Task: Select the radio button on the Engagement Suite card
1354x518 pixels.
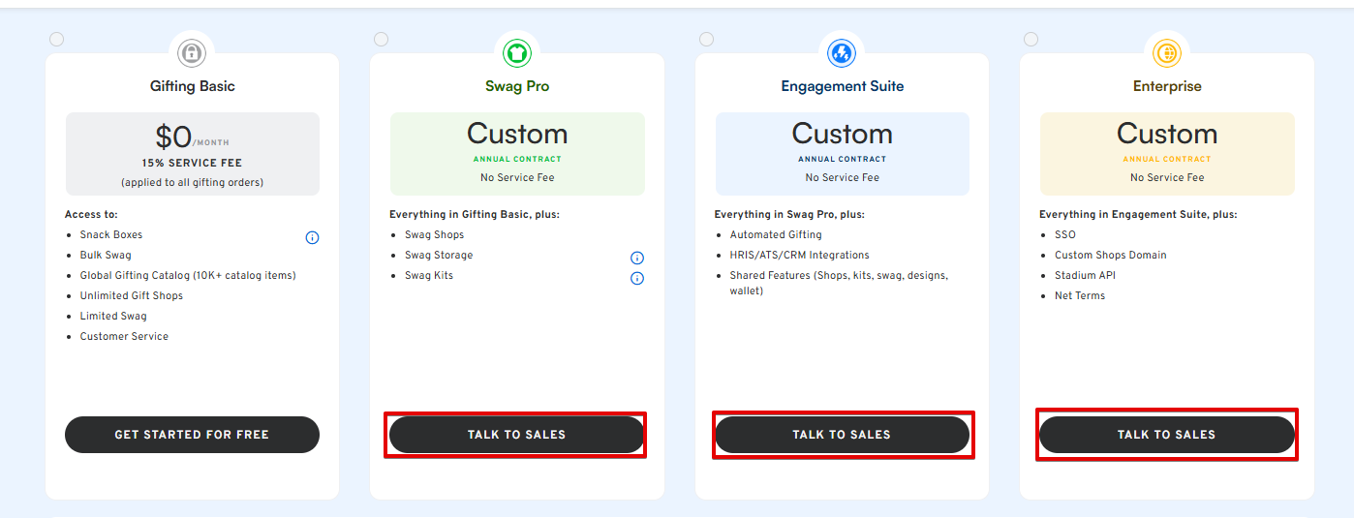Action: click(706, 39)
